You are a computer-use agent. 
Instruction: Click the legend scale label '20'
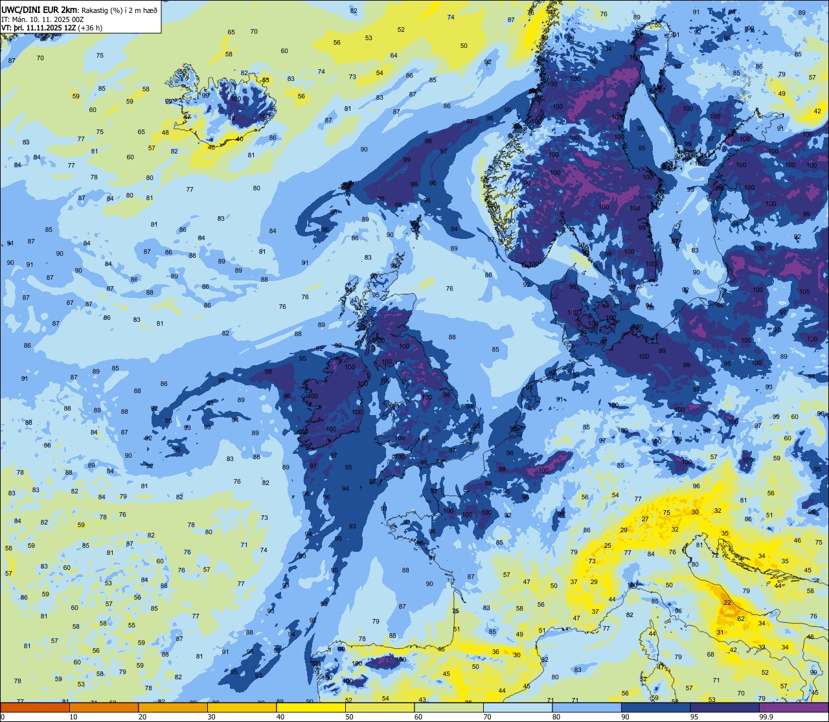pos(142,717)
